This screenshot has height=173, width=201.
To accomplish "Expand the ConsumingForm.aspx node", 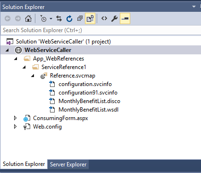I will pyautogui.click(x=15, y=118).
